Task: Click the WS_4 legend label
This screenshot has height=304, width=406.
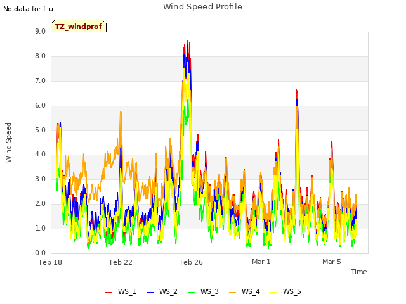Action: (251, 291)
